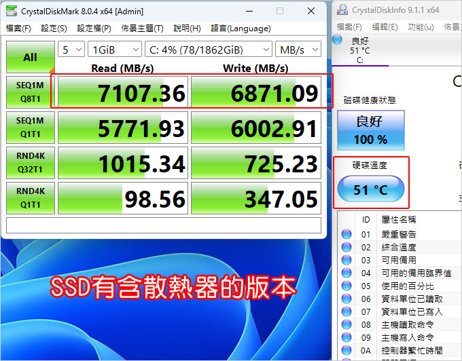The height and width of the screenshot is (361, 462).
Task: Open 功能(u) menu in CrystalDiskInfo
Action: tap(421, 27)
